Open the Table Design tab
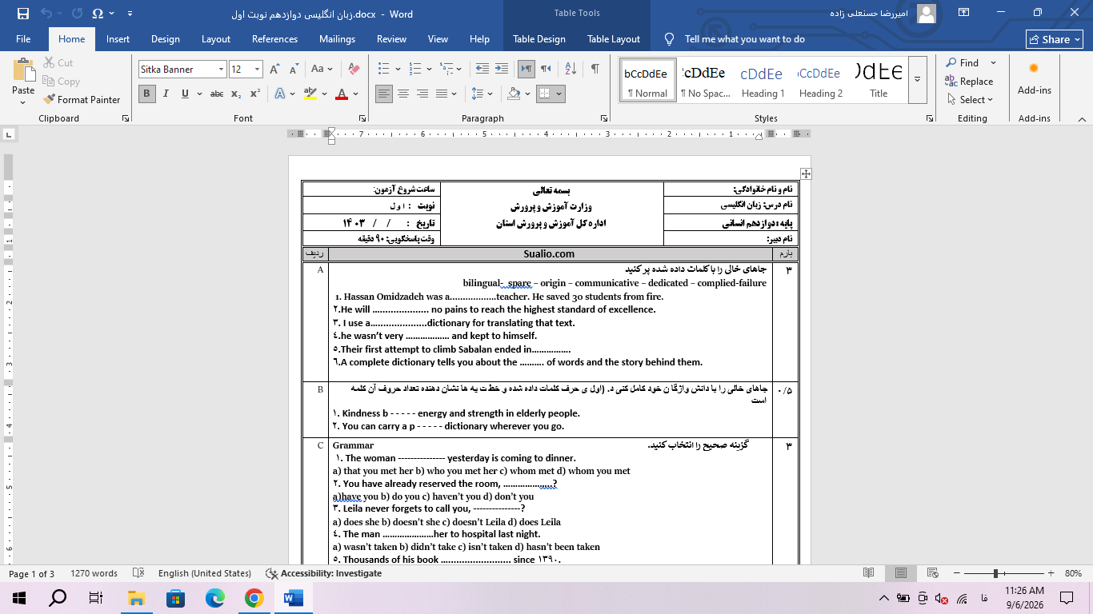This screenshot has width=1093, height=614. [x=539, y=39]
